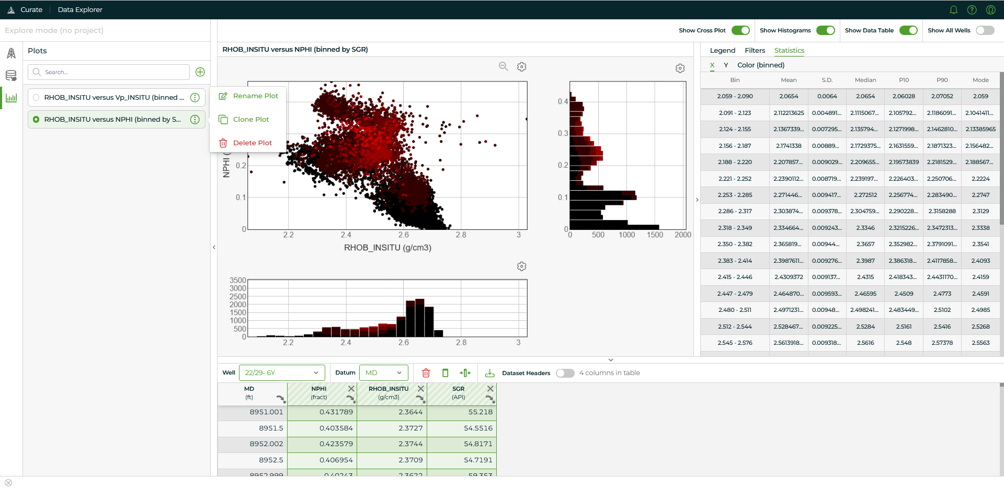Screen dimensions: 1004x489
Task: Choose Delete Plot from context menu
Action: (x=245, y=143)
